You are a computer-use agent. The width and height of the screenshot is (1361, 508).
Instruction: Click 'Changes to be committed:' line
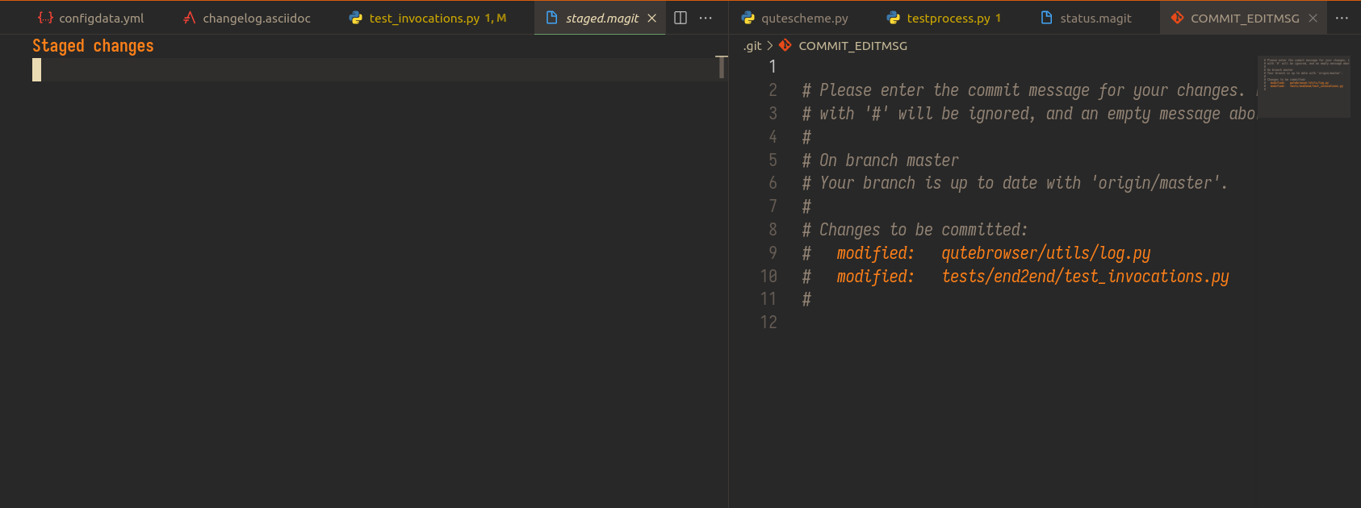click(x=915, y=230)
